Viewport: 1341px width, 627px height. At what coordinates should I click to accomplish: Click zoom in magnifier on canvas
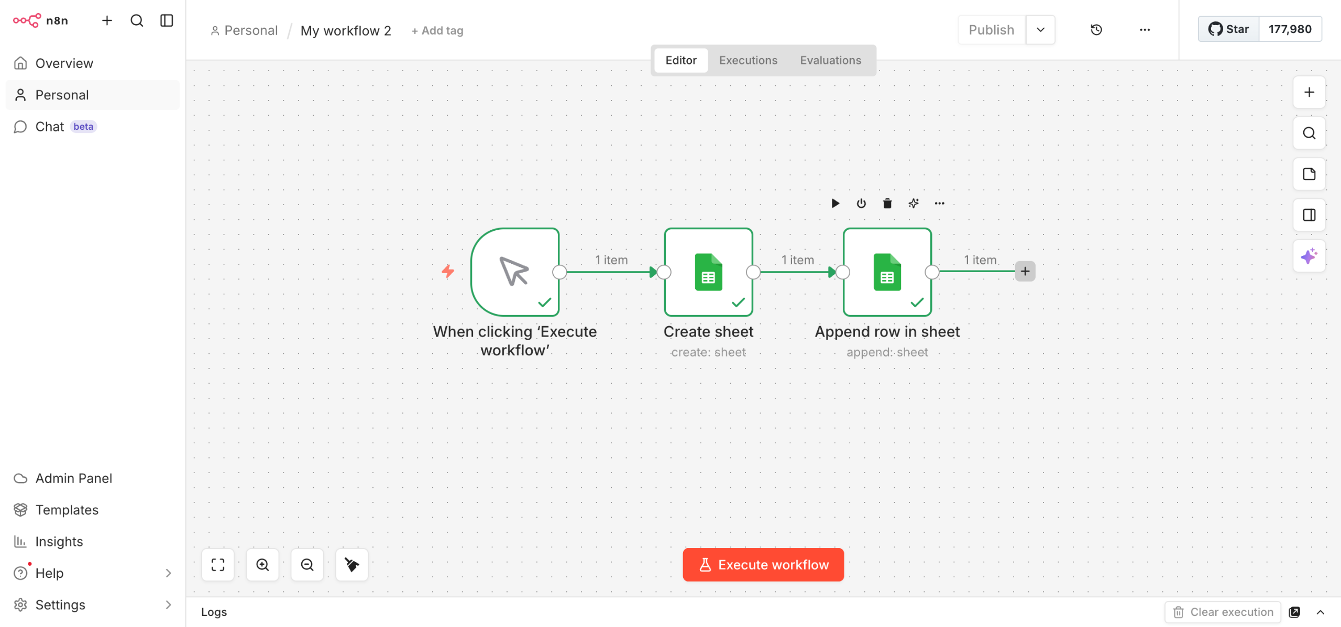[x=262, y=565]
